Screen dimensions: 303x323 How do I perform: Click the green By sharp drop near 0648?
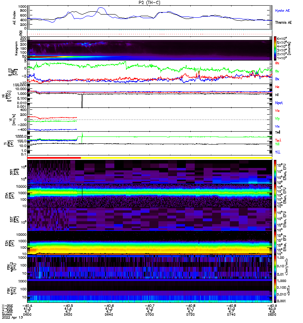pyautogui.click(x=126, y=65)
